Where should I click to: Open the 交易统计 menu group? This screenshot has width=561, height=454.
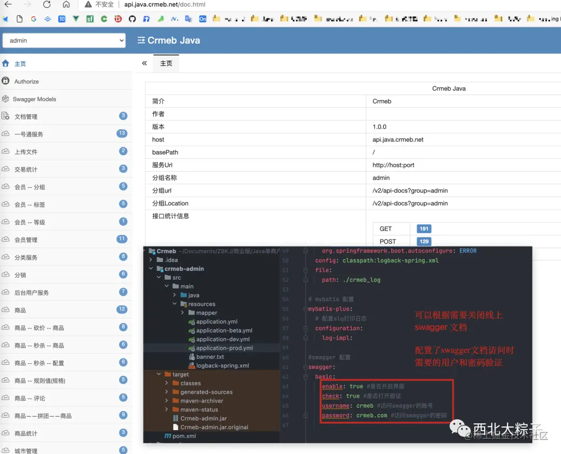point(66,169)
